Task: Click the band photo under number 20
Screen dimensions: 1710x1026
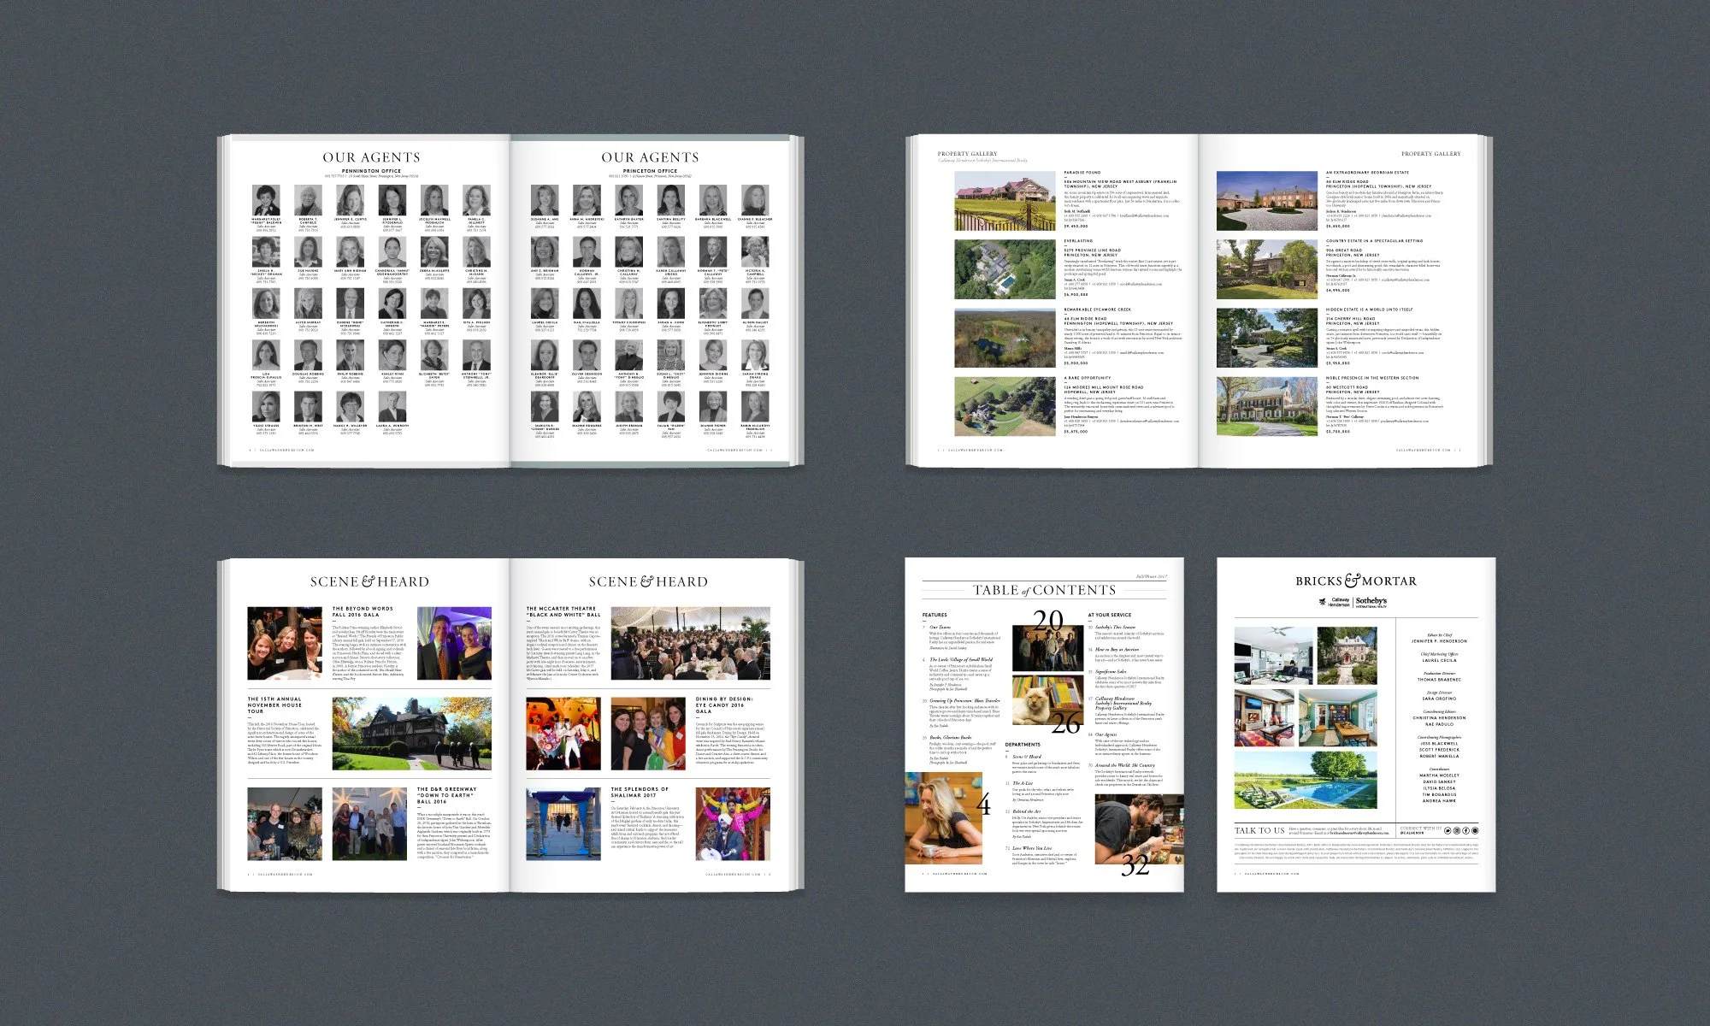Action: pos(1048,648)
